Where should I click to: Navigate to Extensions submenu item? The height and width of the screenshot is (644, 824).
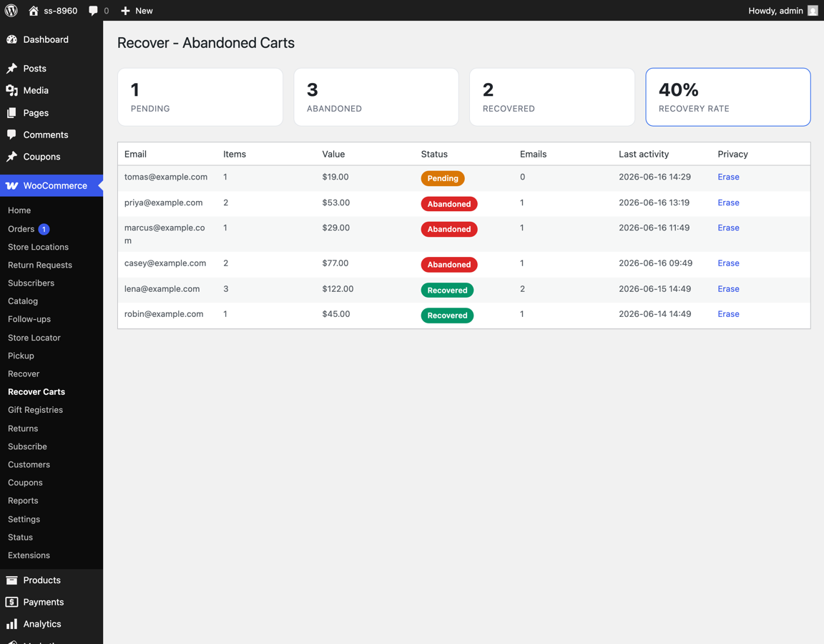point(29,555)
